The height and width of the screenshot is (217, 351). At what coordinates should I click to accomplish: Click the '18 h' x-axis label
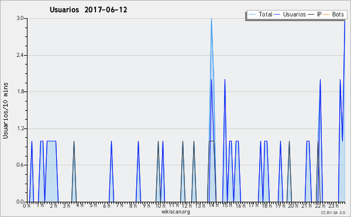(x=267, y=206)
